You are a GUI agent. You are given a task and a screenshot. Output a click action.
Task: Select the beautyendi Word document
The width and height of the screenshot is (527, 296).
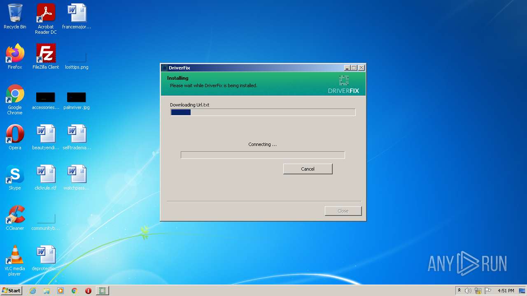click(46, 137)
